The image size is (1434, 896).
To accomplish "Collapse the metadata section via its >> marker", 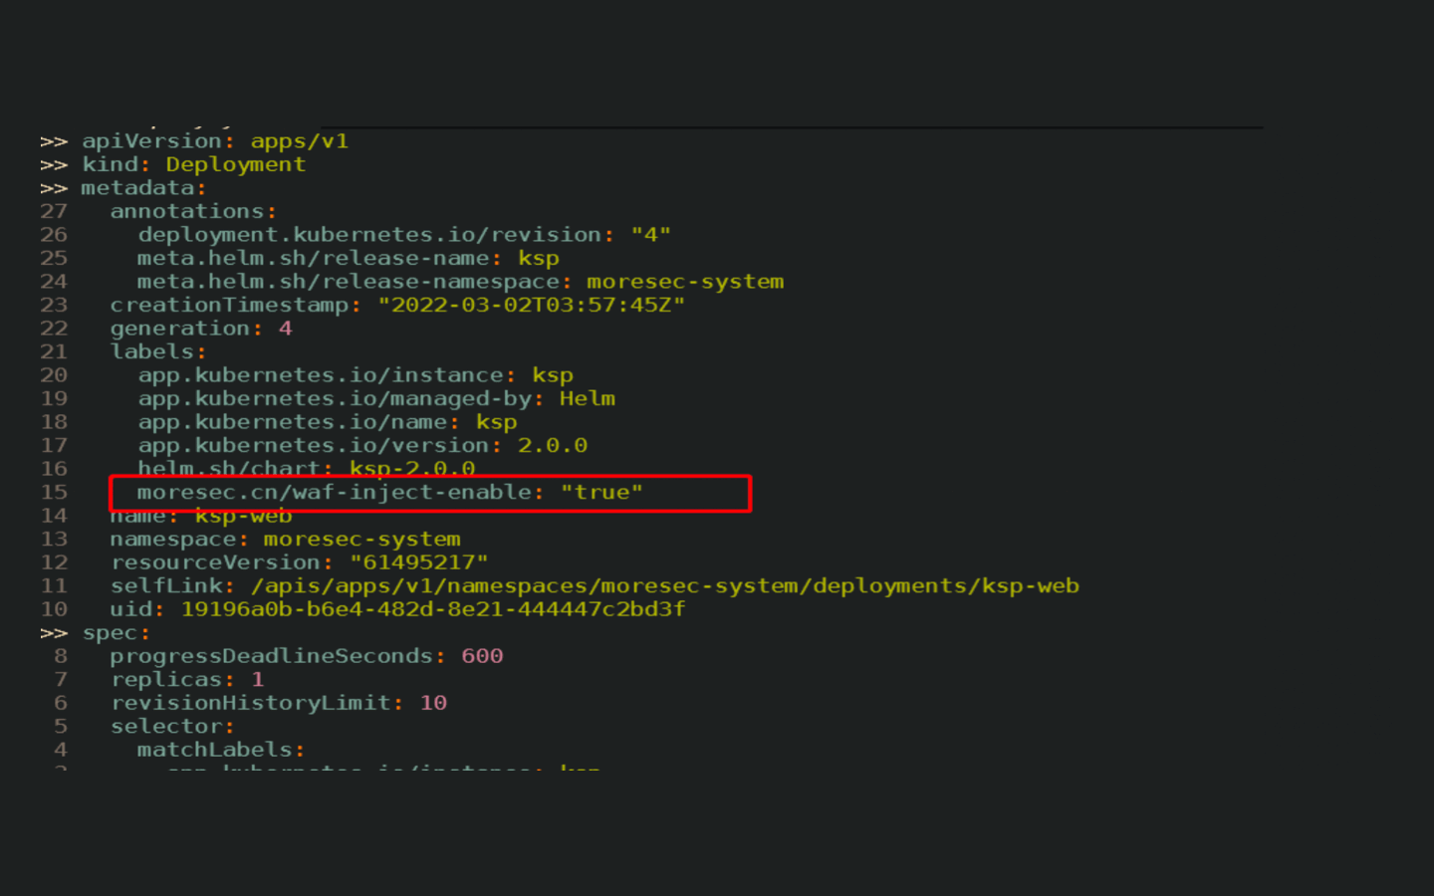I will [54, 188].
